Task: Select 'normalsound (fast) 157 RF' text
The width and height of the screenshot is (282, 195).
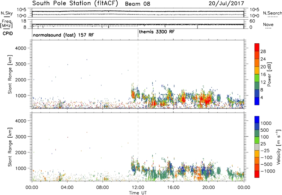Action: (x=63, y=35)
